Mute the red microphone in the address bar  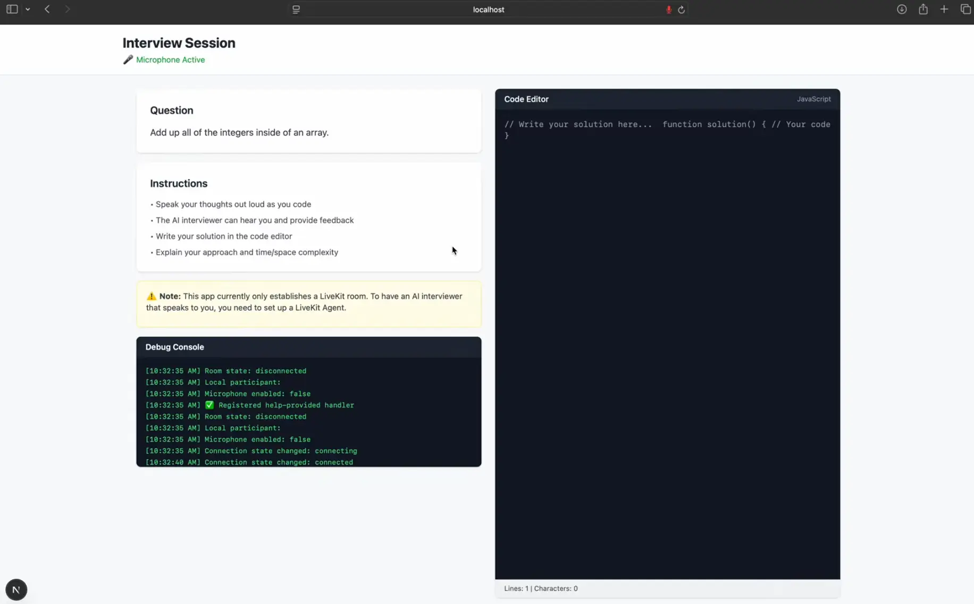coord(669,9)
